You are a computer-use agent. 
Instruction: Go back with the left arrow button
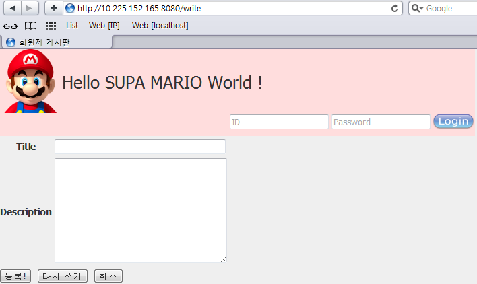(13, 8)
